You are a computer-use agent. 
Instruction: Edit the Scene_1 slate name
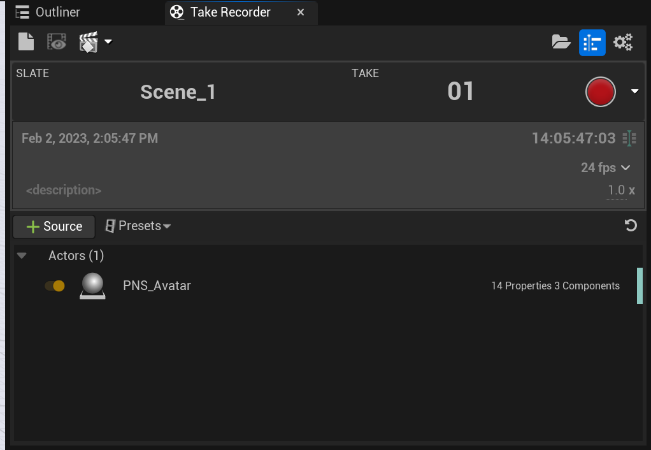(178, 91)
